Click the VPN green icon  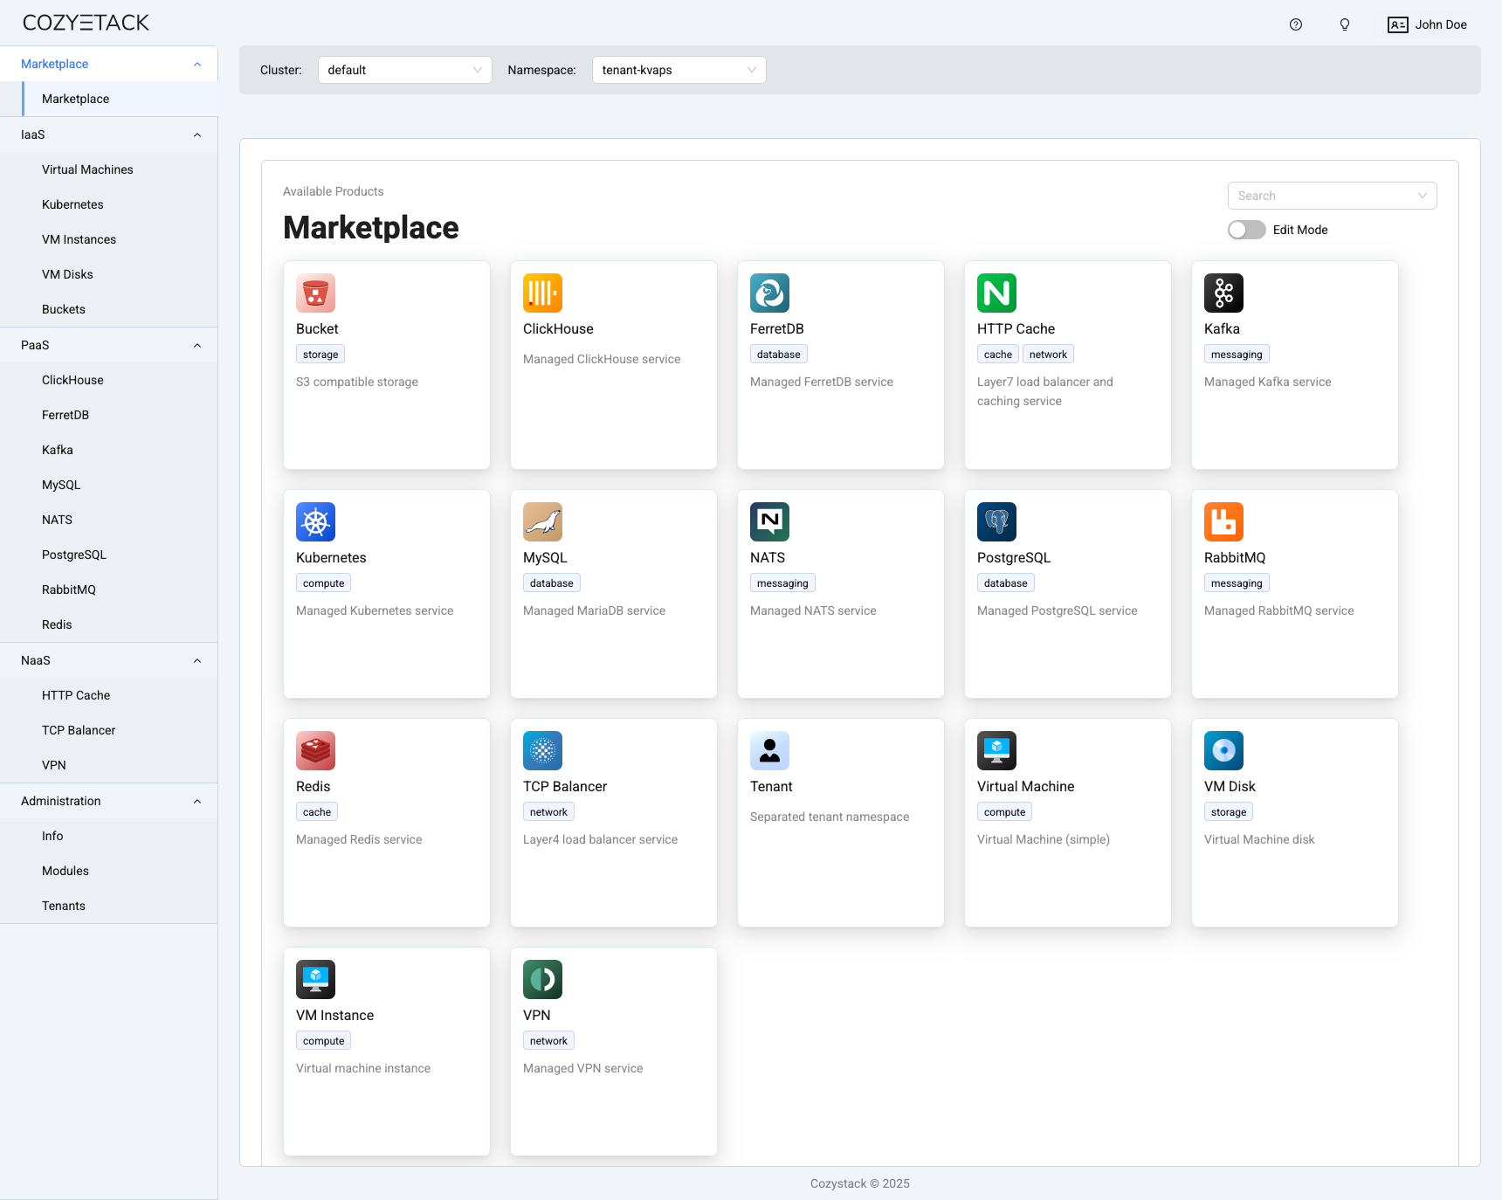point(542,980)
